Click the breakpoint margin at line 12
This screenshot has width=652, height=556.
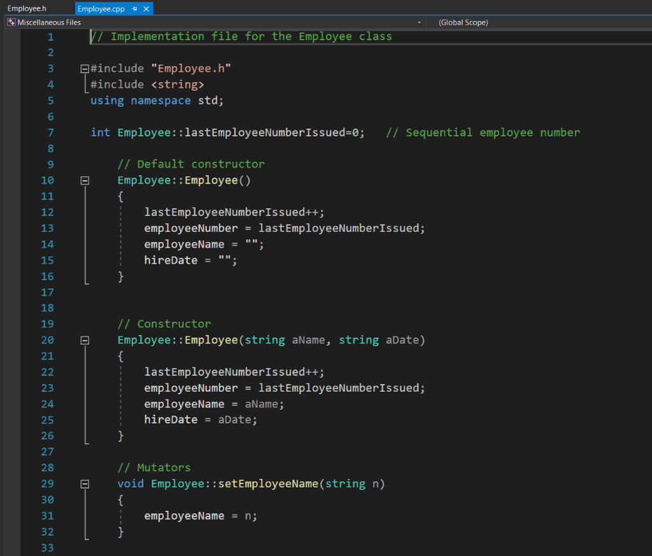pos(13,212)
